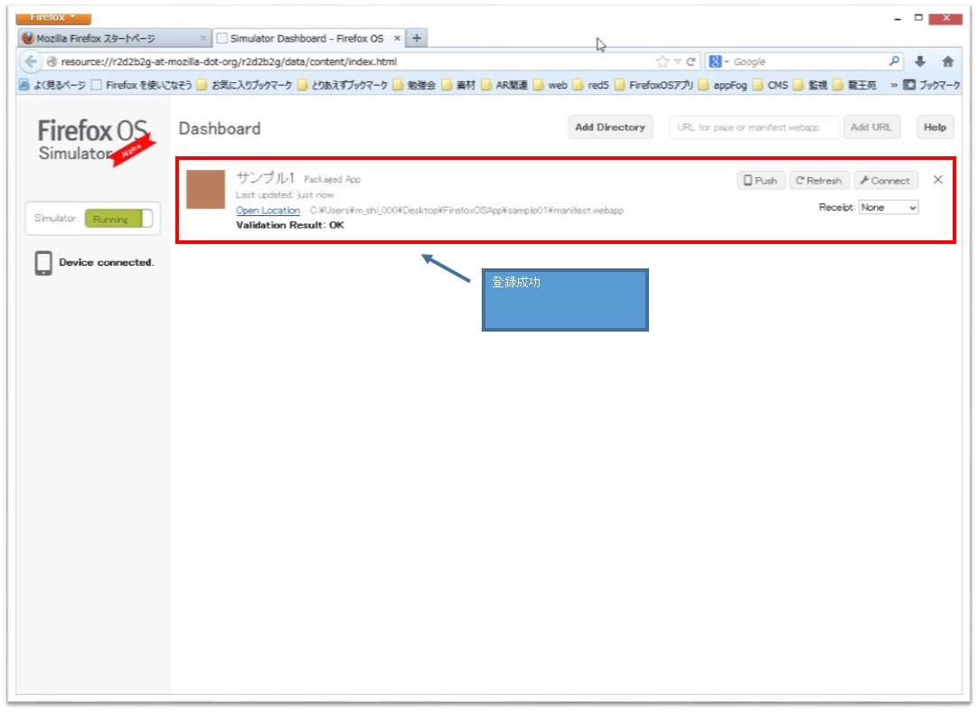Open the Firefox を使いこなそう bookmark
Viewport: 978px width, 712px height.
(142, 85)
